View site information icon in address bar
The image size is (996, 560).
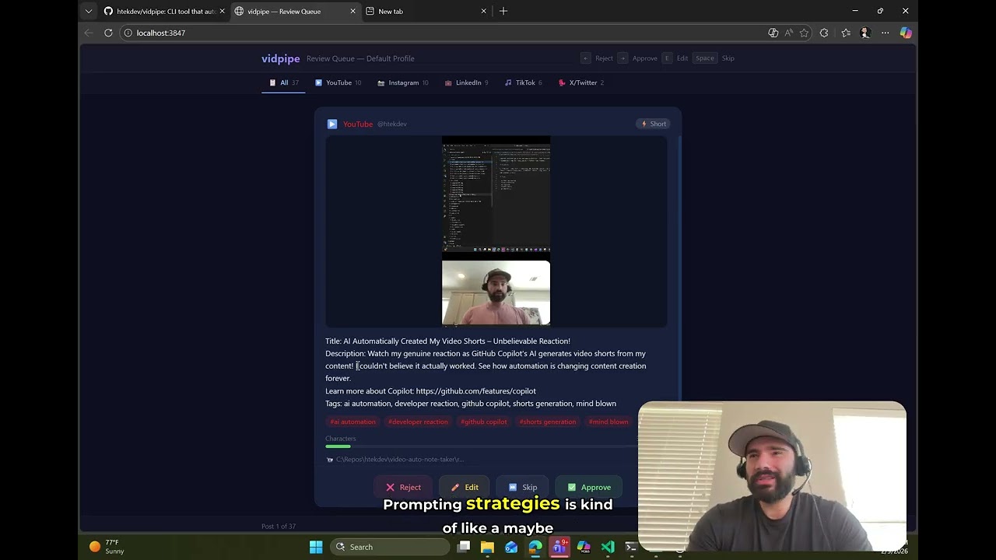point(128,33)
